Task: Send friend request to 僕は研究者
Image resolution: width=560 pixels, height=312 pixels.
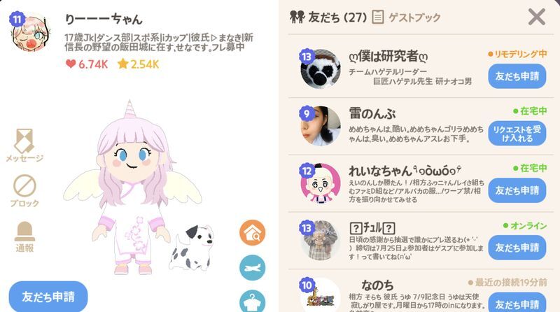Action: click(517, 76)
